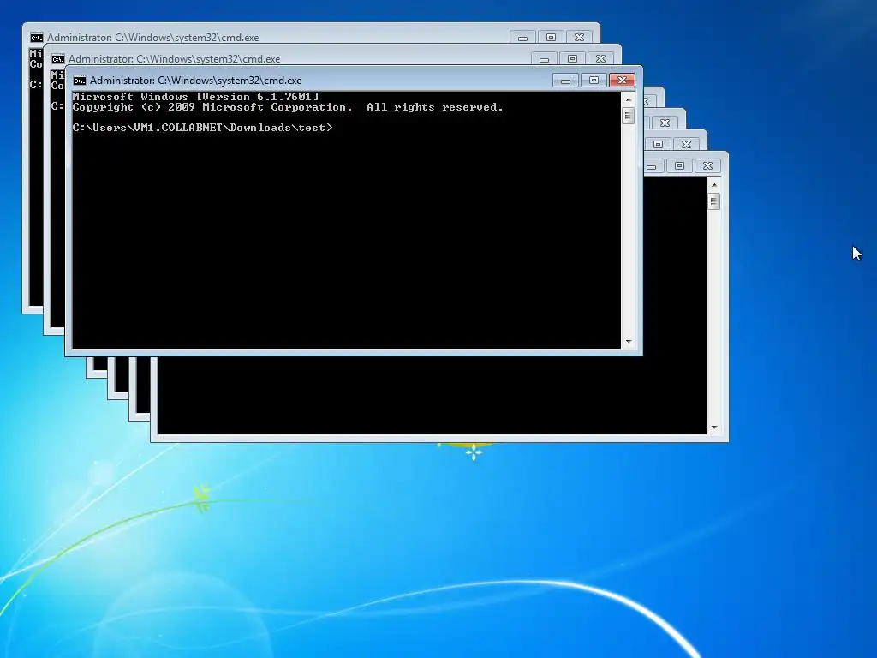877x658 pixels.
Task: Open system menu icon of front cmd window
Action: (x=80, y=81)
